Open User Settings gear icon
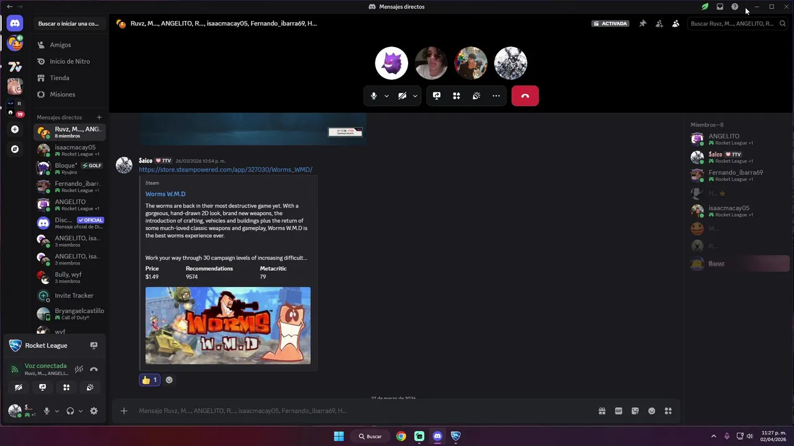The height and width of the screenshot is (446, 794). [x=94, y=411]
